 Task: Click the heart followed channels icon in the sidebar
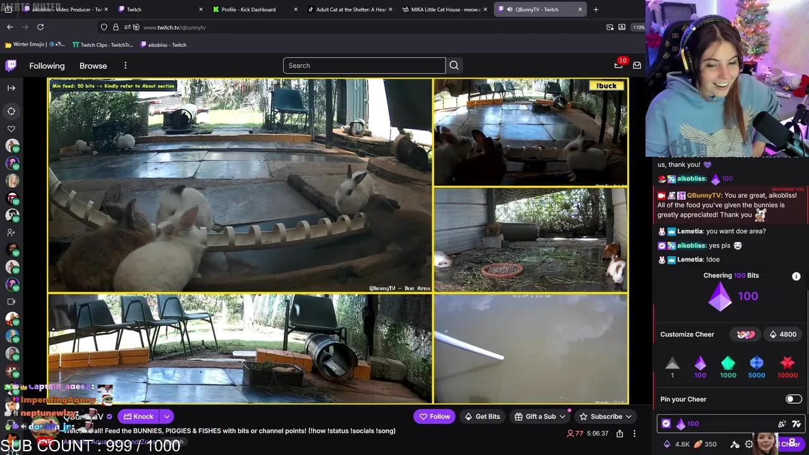click(11, 129)
